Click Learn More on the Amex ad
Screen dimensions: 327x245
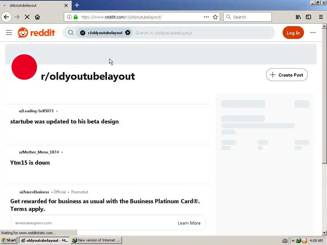[x=189, y=223]
